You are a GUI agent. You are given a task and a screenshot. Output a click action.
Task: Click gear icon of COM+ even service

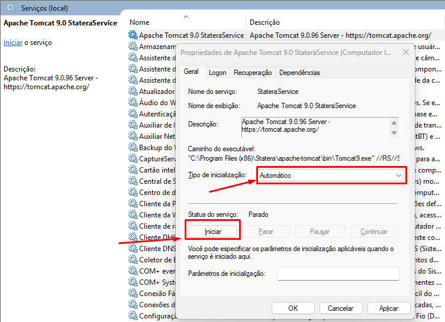click(x=133, y=271)
